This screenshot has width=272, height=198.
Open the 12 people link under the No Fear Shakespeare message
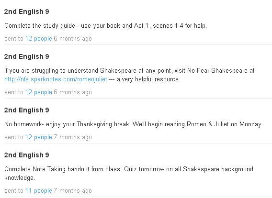(x=39, y=92)
